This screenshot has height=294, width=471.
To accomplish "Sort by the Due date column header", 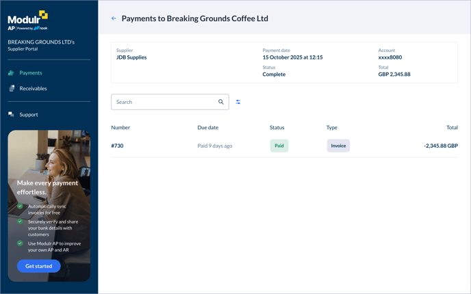I will (208, 127).
